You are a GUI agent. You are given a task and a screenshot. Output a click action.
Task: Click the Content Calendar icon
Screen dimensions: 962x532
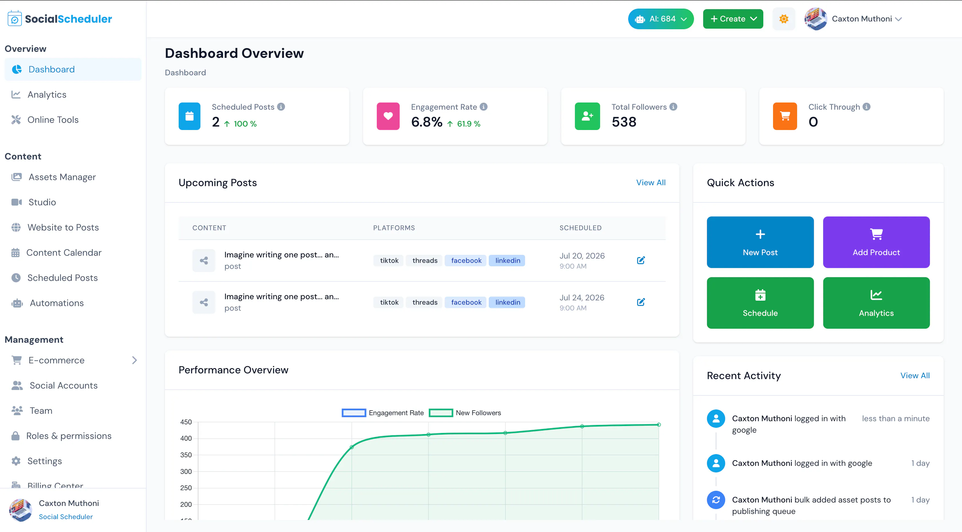click(x=15, y=253)
